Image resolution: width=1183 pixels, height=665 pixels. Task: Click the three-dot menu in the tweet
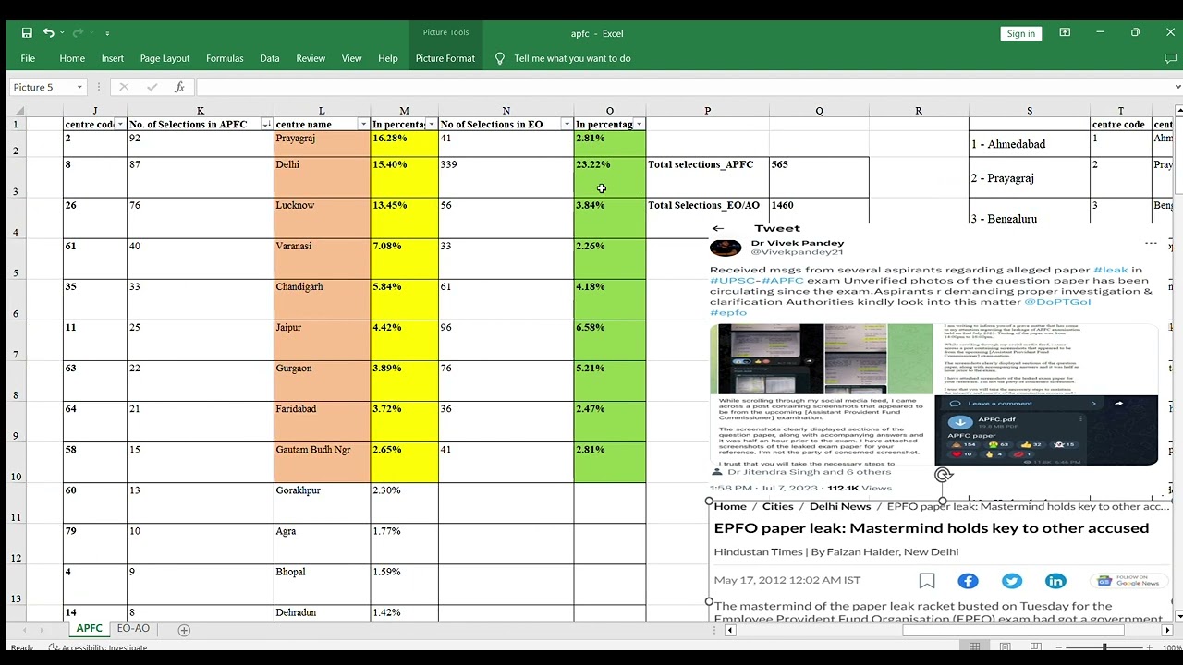(1151, 243)
